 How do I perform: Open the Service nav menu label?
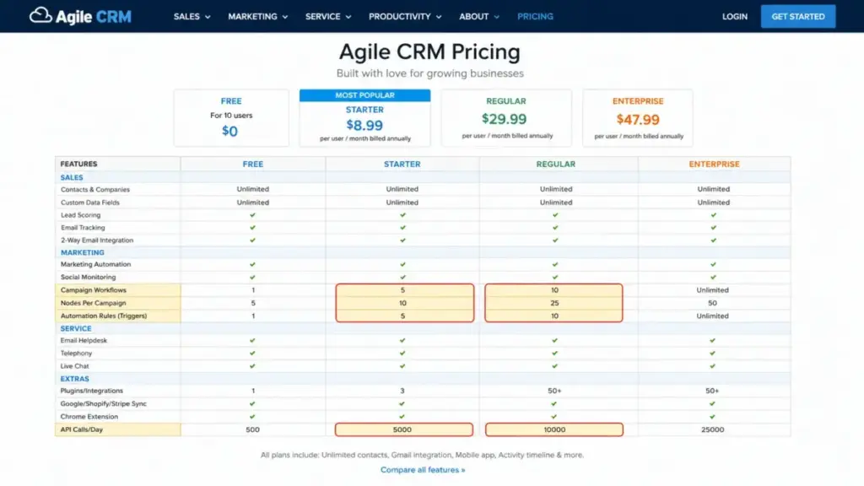point(323,17)
